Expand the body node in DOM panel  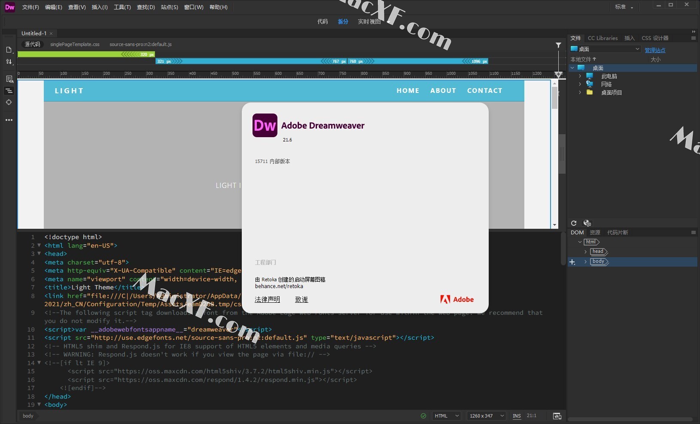(585, 261)
